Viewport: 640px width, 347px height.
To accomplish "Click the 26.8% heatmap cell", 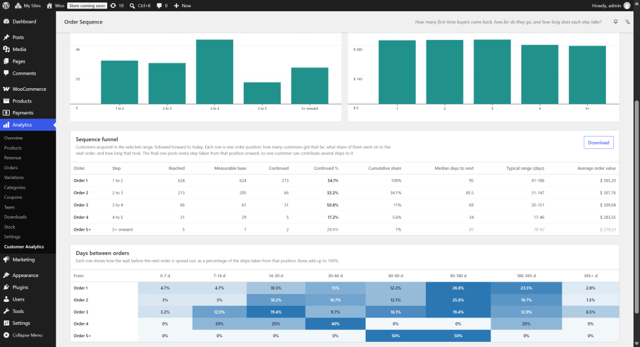I will 458,288.
